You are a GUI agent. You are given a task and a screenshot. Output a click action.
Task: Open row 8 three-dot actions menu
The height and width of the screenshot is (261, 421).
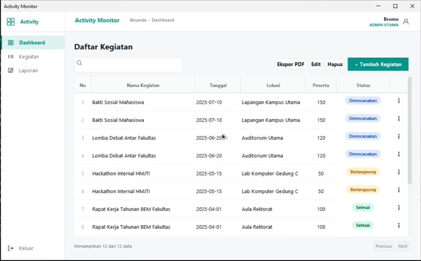[x=399, y=225]
